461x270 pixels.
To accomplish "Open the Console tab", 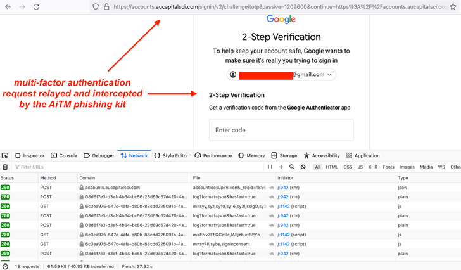I will (64, 155).
